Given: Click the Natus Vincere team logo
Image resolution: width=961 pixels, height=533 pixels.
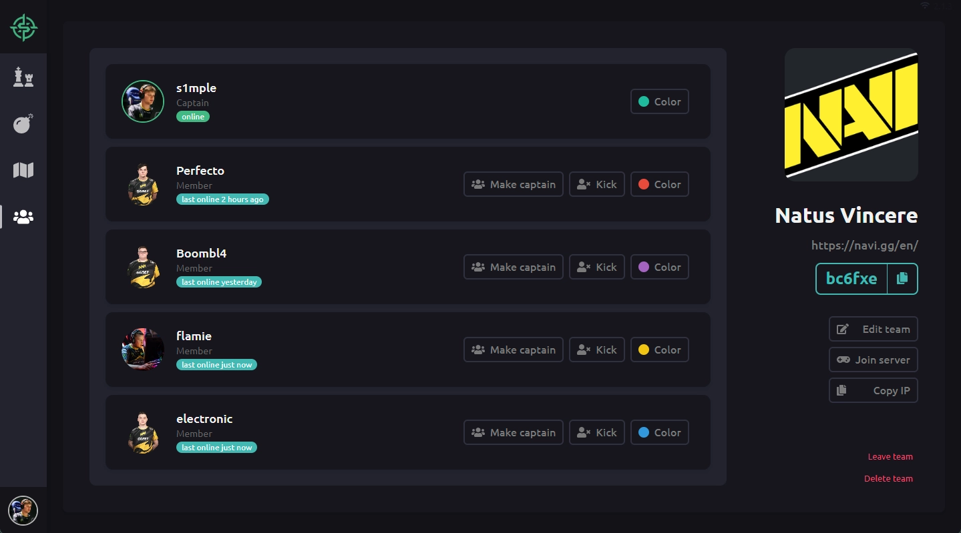Looking at the screenshot, I should click(x=851, y=115).
